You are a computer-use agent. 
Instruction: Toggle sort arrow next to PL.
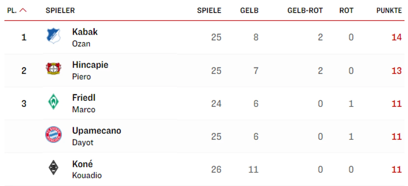23,11
